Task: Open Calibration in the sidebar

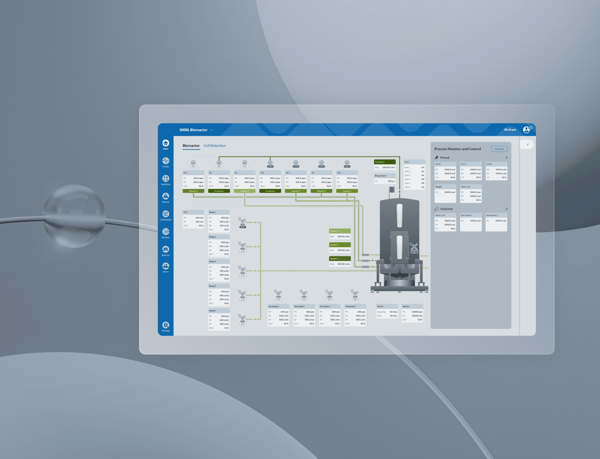Action: 166,215
